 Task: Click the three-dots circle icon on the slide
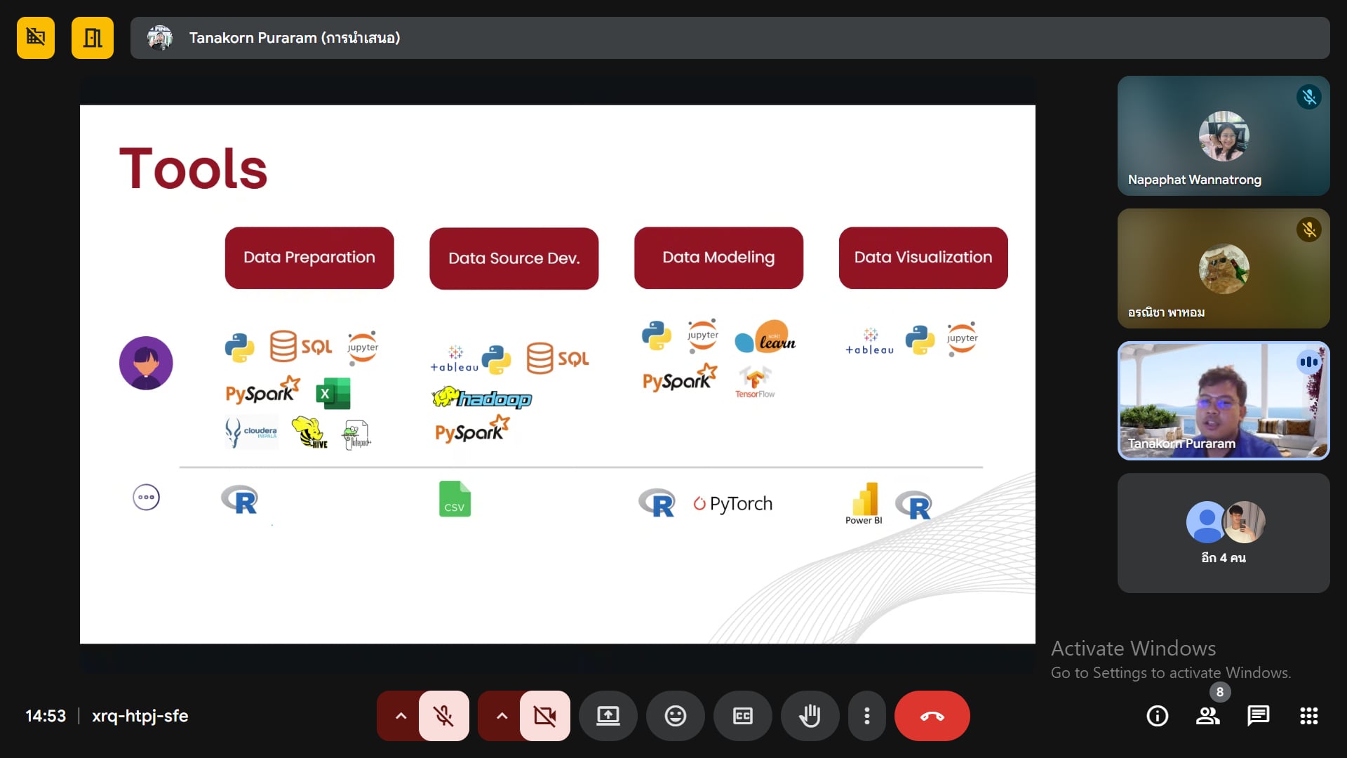click(x=146, y=498)
